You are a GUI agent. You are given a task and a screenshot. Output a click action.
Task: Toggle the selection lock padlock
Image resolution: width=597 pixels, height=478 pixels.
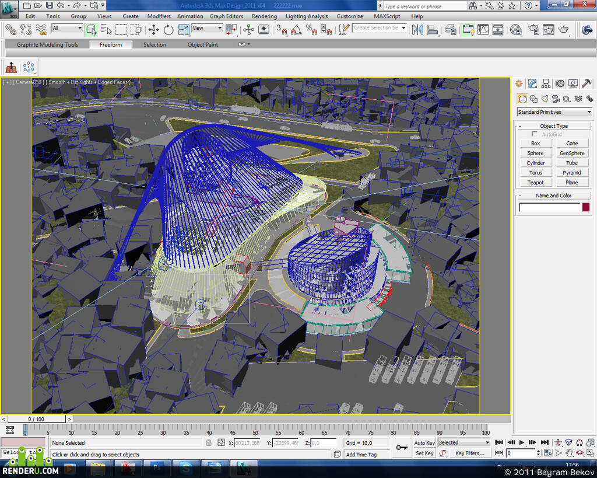(x=209, y=442)
